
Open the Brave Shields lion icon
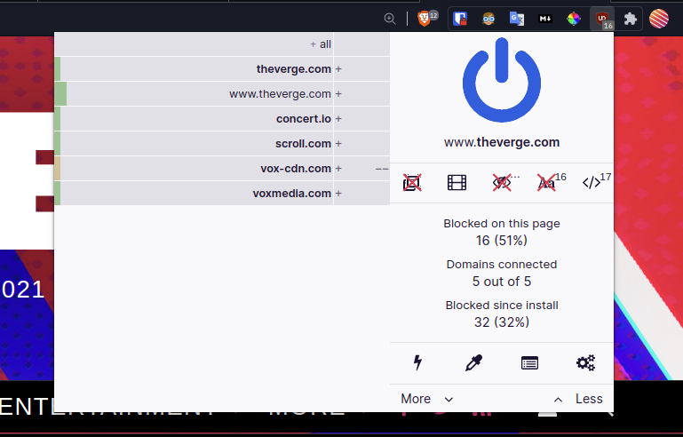pyautogui.click(x=424, y=19)
